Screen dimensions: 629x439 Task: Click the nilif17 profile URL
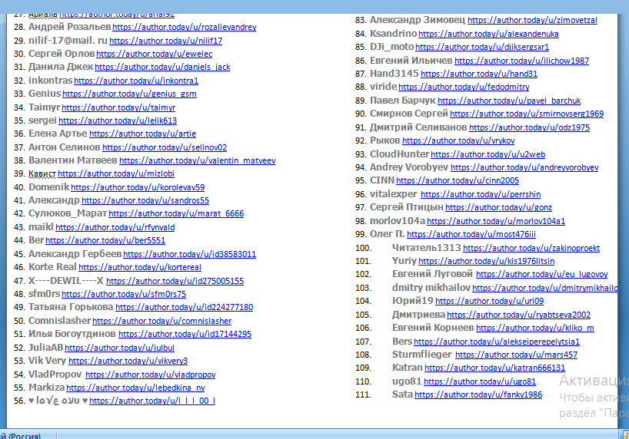165,41
